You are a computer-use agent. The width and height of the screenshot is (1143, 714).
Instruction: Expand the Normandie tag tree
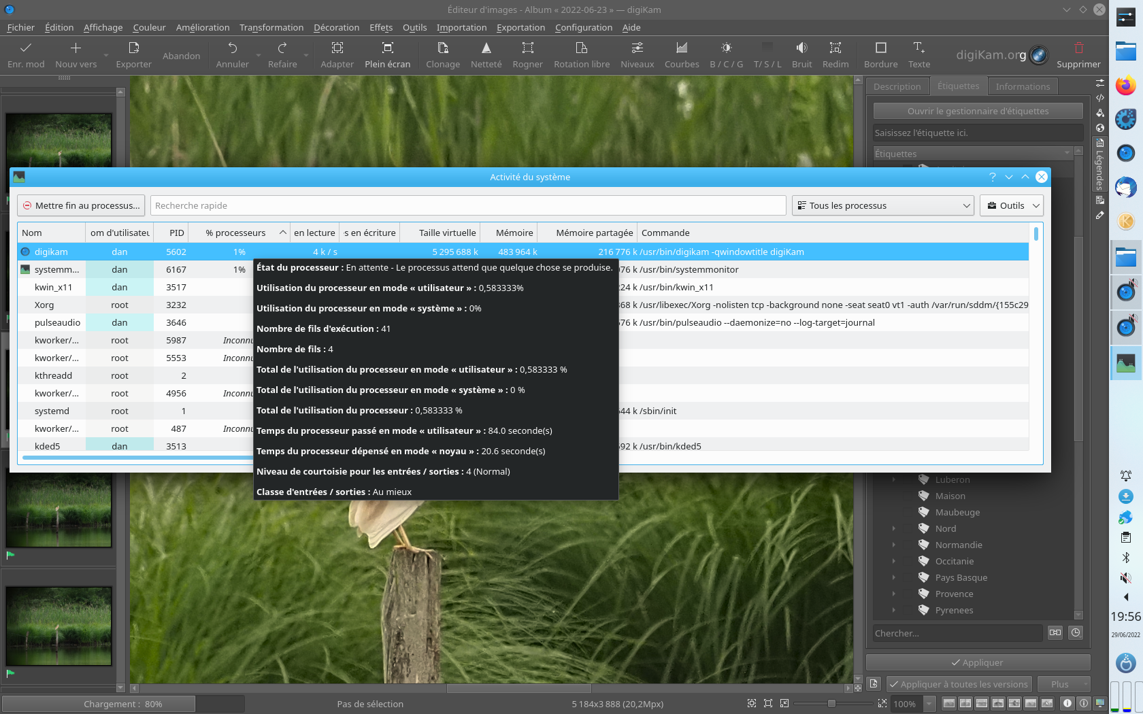coord(894,545)
